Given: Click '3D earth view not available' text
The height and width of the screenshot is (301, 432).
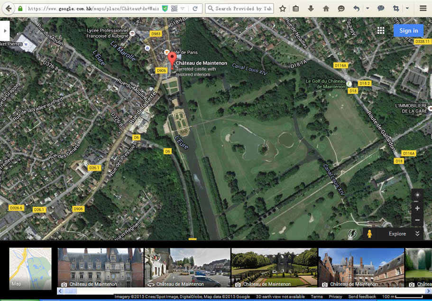Looking at the screenshot, I should (x=280, y=297).
